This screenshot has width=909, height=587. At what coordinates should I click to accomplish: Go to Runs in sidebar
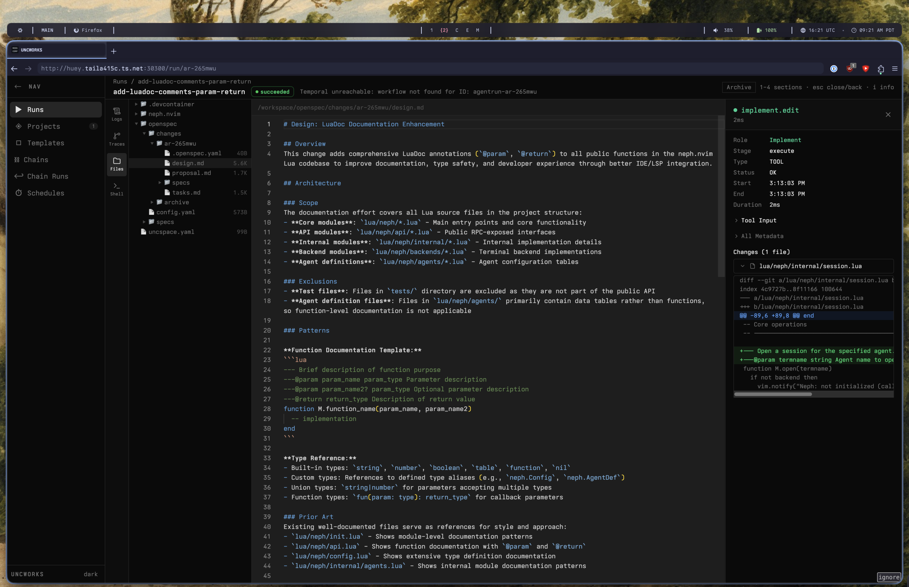[x=56, y=109]
